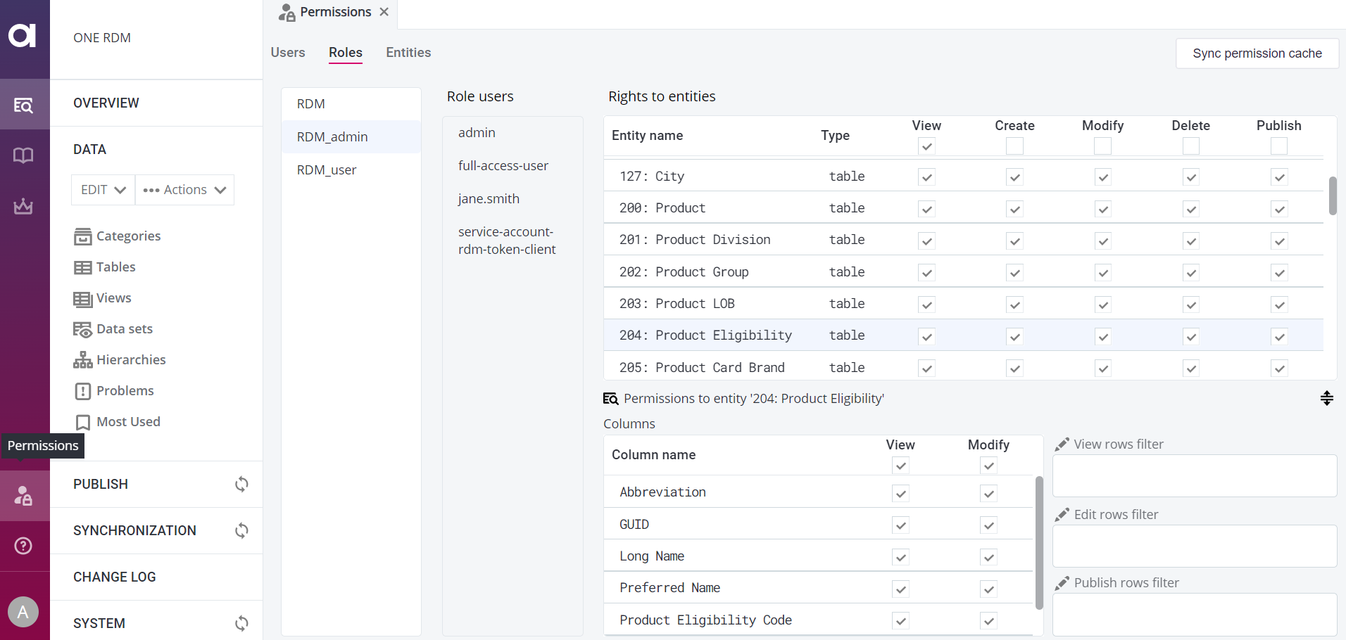Uncheck Publish for 204: Product Eligibility

(x=1279, y=336)
